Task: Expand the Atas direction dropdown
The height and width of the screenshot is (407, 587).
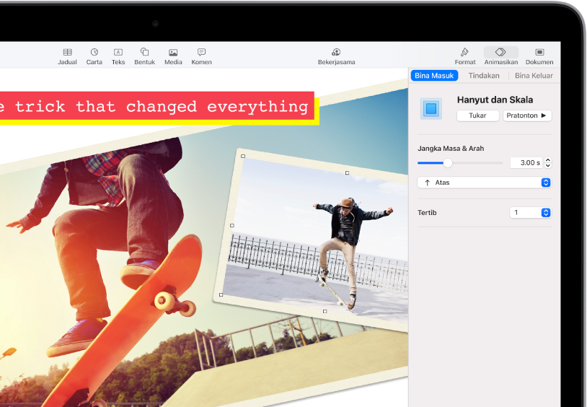Action: (484, 183)
